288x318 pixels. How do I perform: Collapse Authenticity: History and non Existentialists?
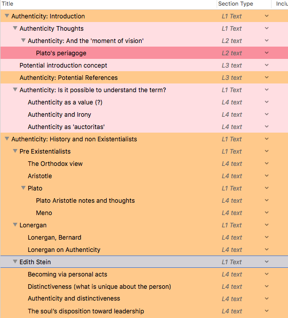(x=7, y=139)
